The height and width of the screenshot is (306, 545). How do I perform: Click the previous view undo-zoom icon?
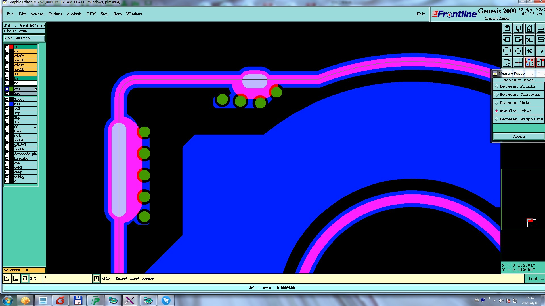[529, 40]
